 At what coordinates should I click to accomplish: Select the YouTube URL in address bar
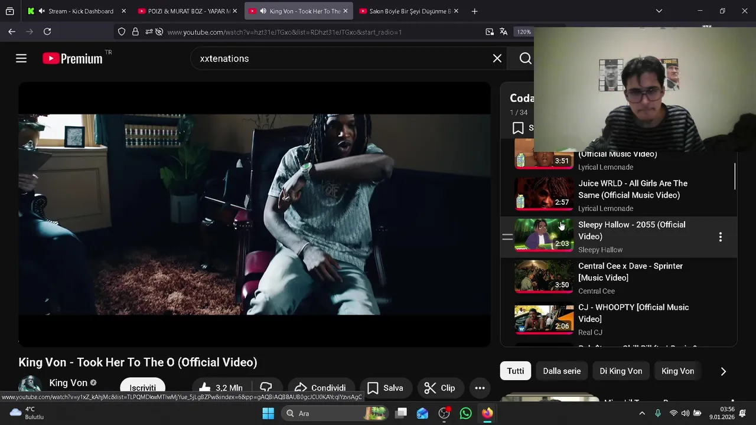pos(284,32)
